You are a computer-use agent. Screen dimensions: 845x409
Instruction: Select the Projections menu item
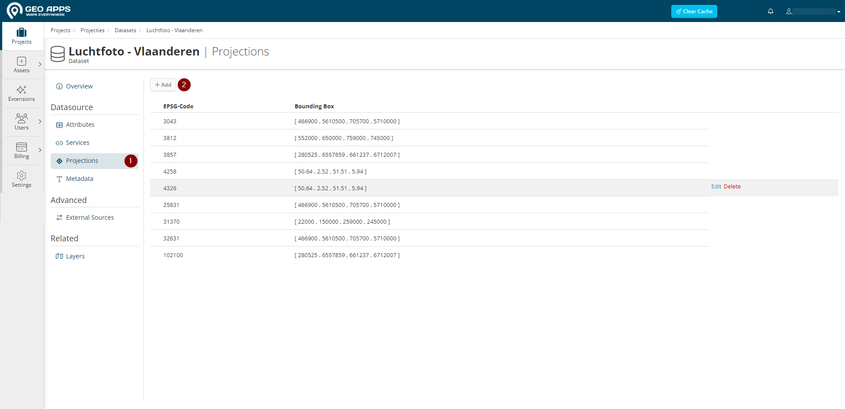95,161
